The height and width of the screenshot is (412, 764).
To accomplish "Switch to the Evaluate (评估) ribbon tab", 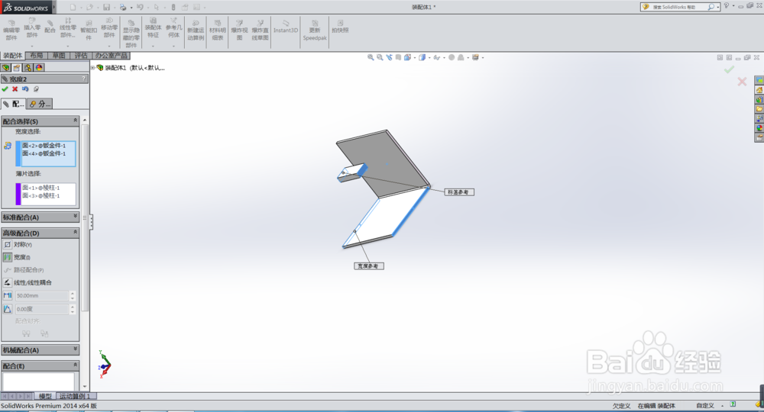I will (x=81, y=56).
